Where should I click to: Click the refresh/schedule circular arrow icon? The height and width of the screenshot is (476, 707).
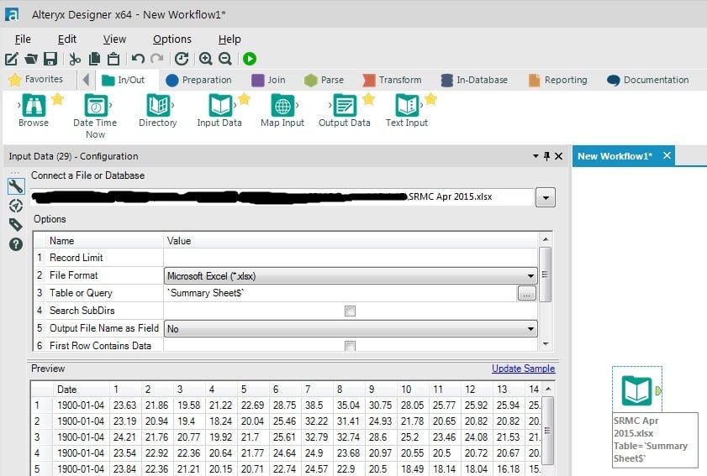pyautogui.click(x=182, y=59)
